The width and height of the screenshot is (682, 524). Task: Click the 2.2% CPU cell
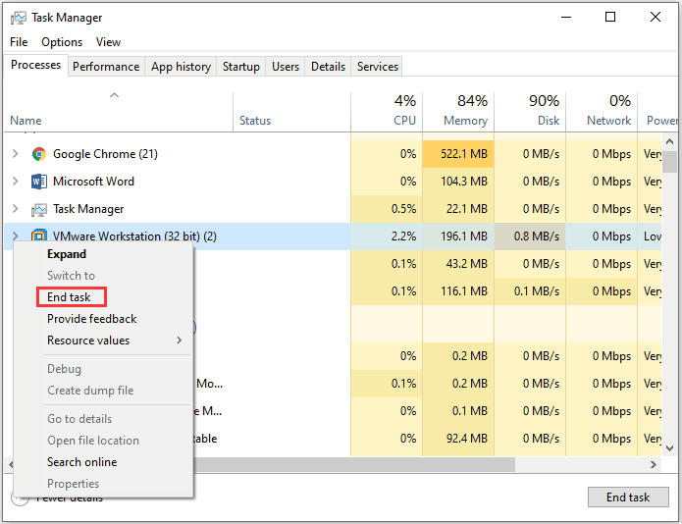(x=387, y=236)
